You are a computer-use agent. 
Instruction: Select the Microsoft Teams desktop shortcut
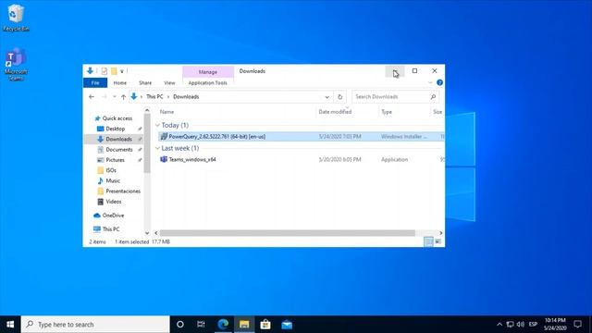pyautogui.click(x=16, y=64)
